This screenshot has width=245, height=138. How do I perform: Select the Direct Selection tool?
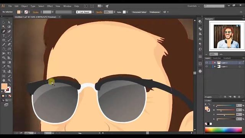[9, 22]
